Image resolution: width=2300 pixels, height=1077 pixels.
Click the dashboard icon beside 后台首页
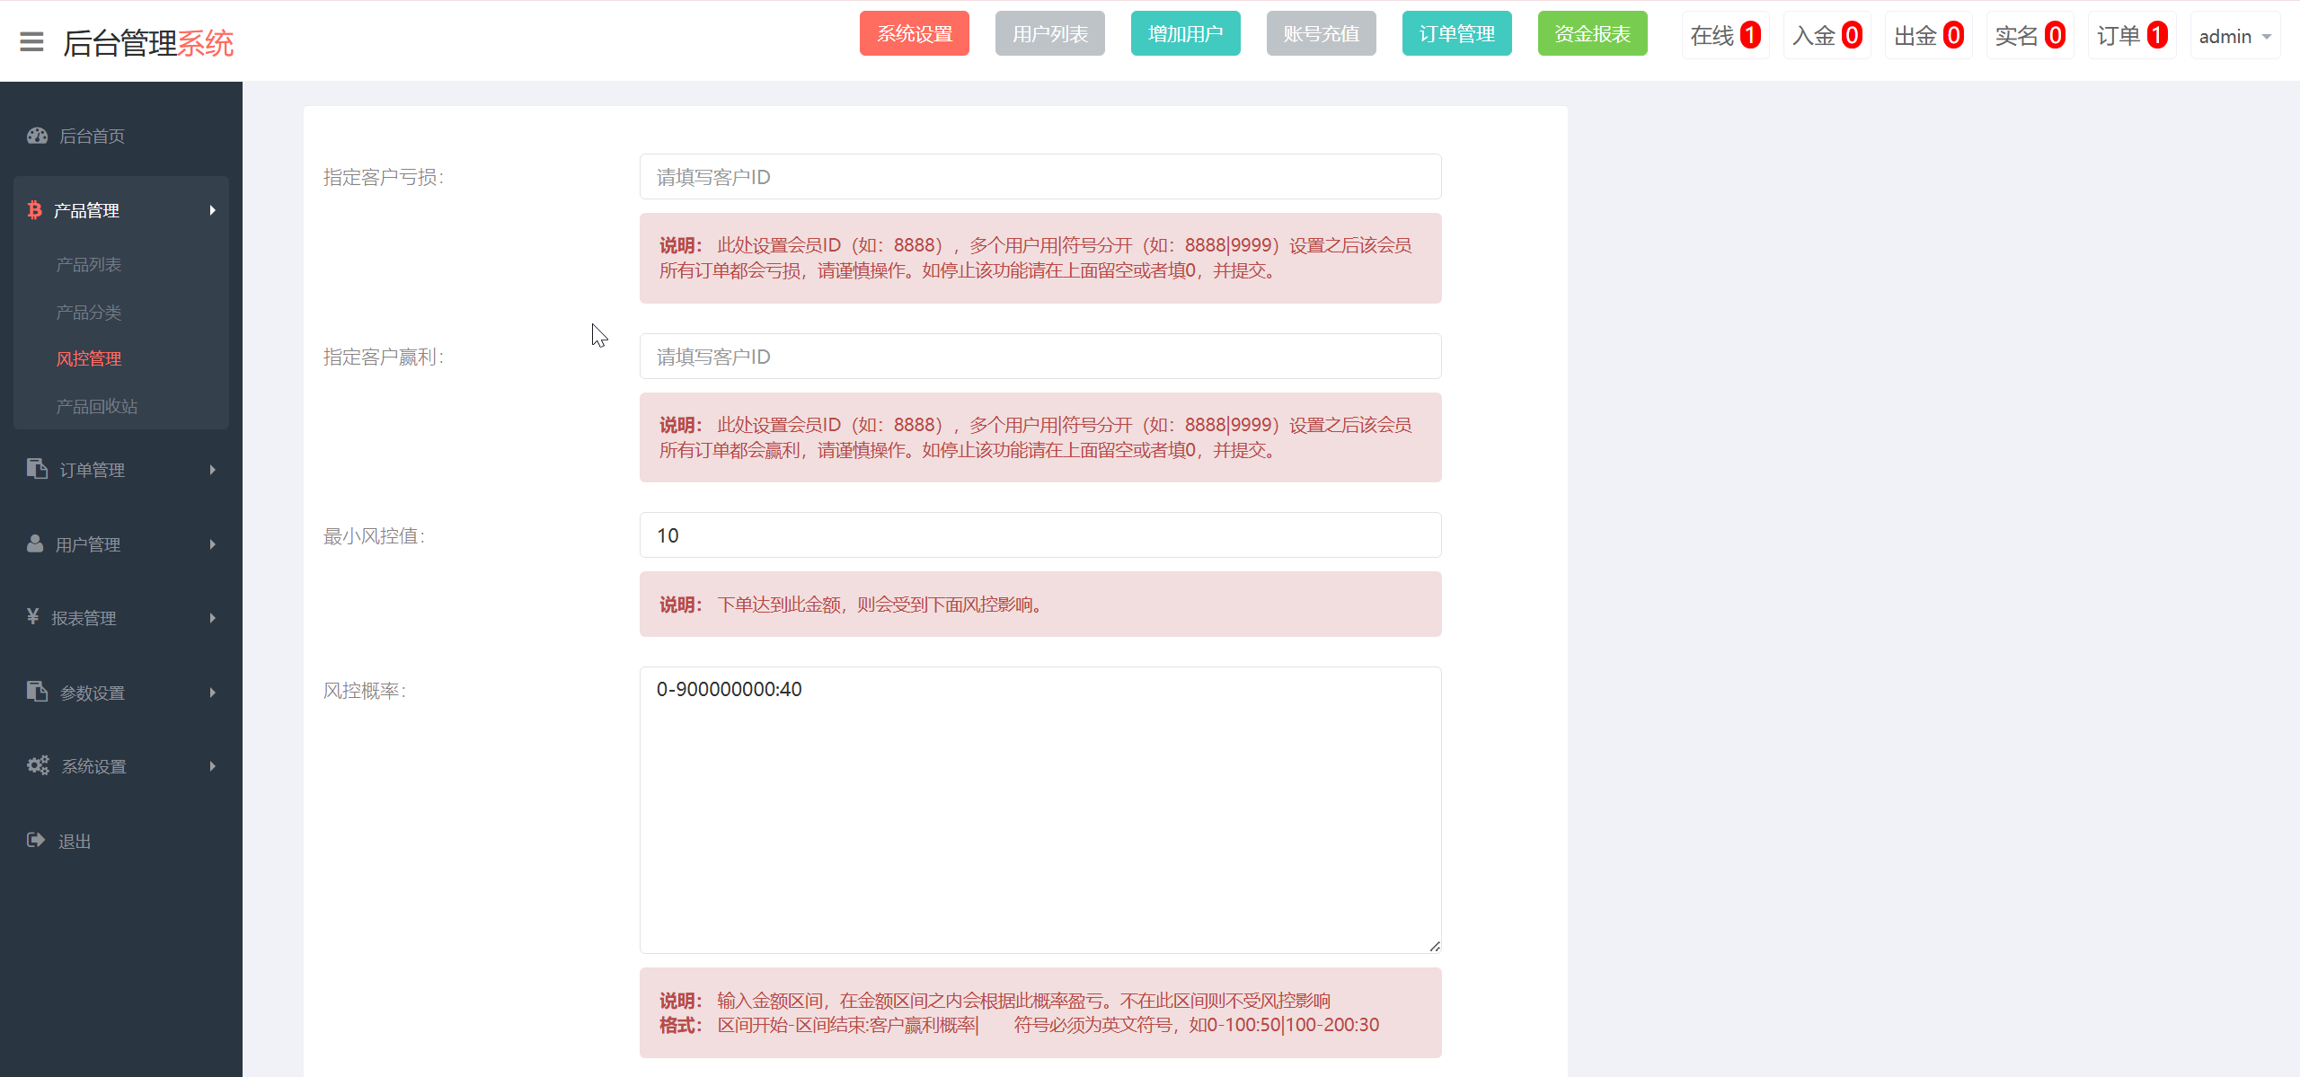[x=37, y=136]
